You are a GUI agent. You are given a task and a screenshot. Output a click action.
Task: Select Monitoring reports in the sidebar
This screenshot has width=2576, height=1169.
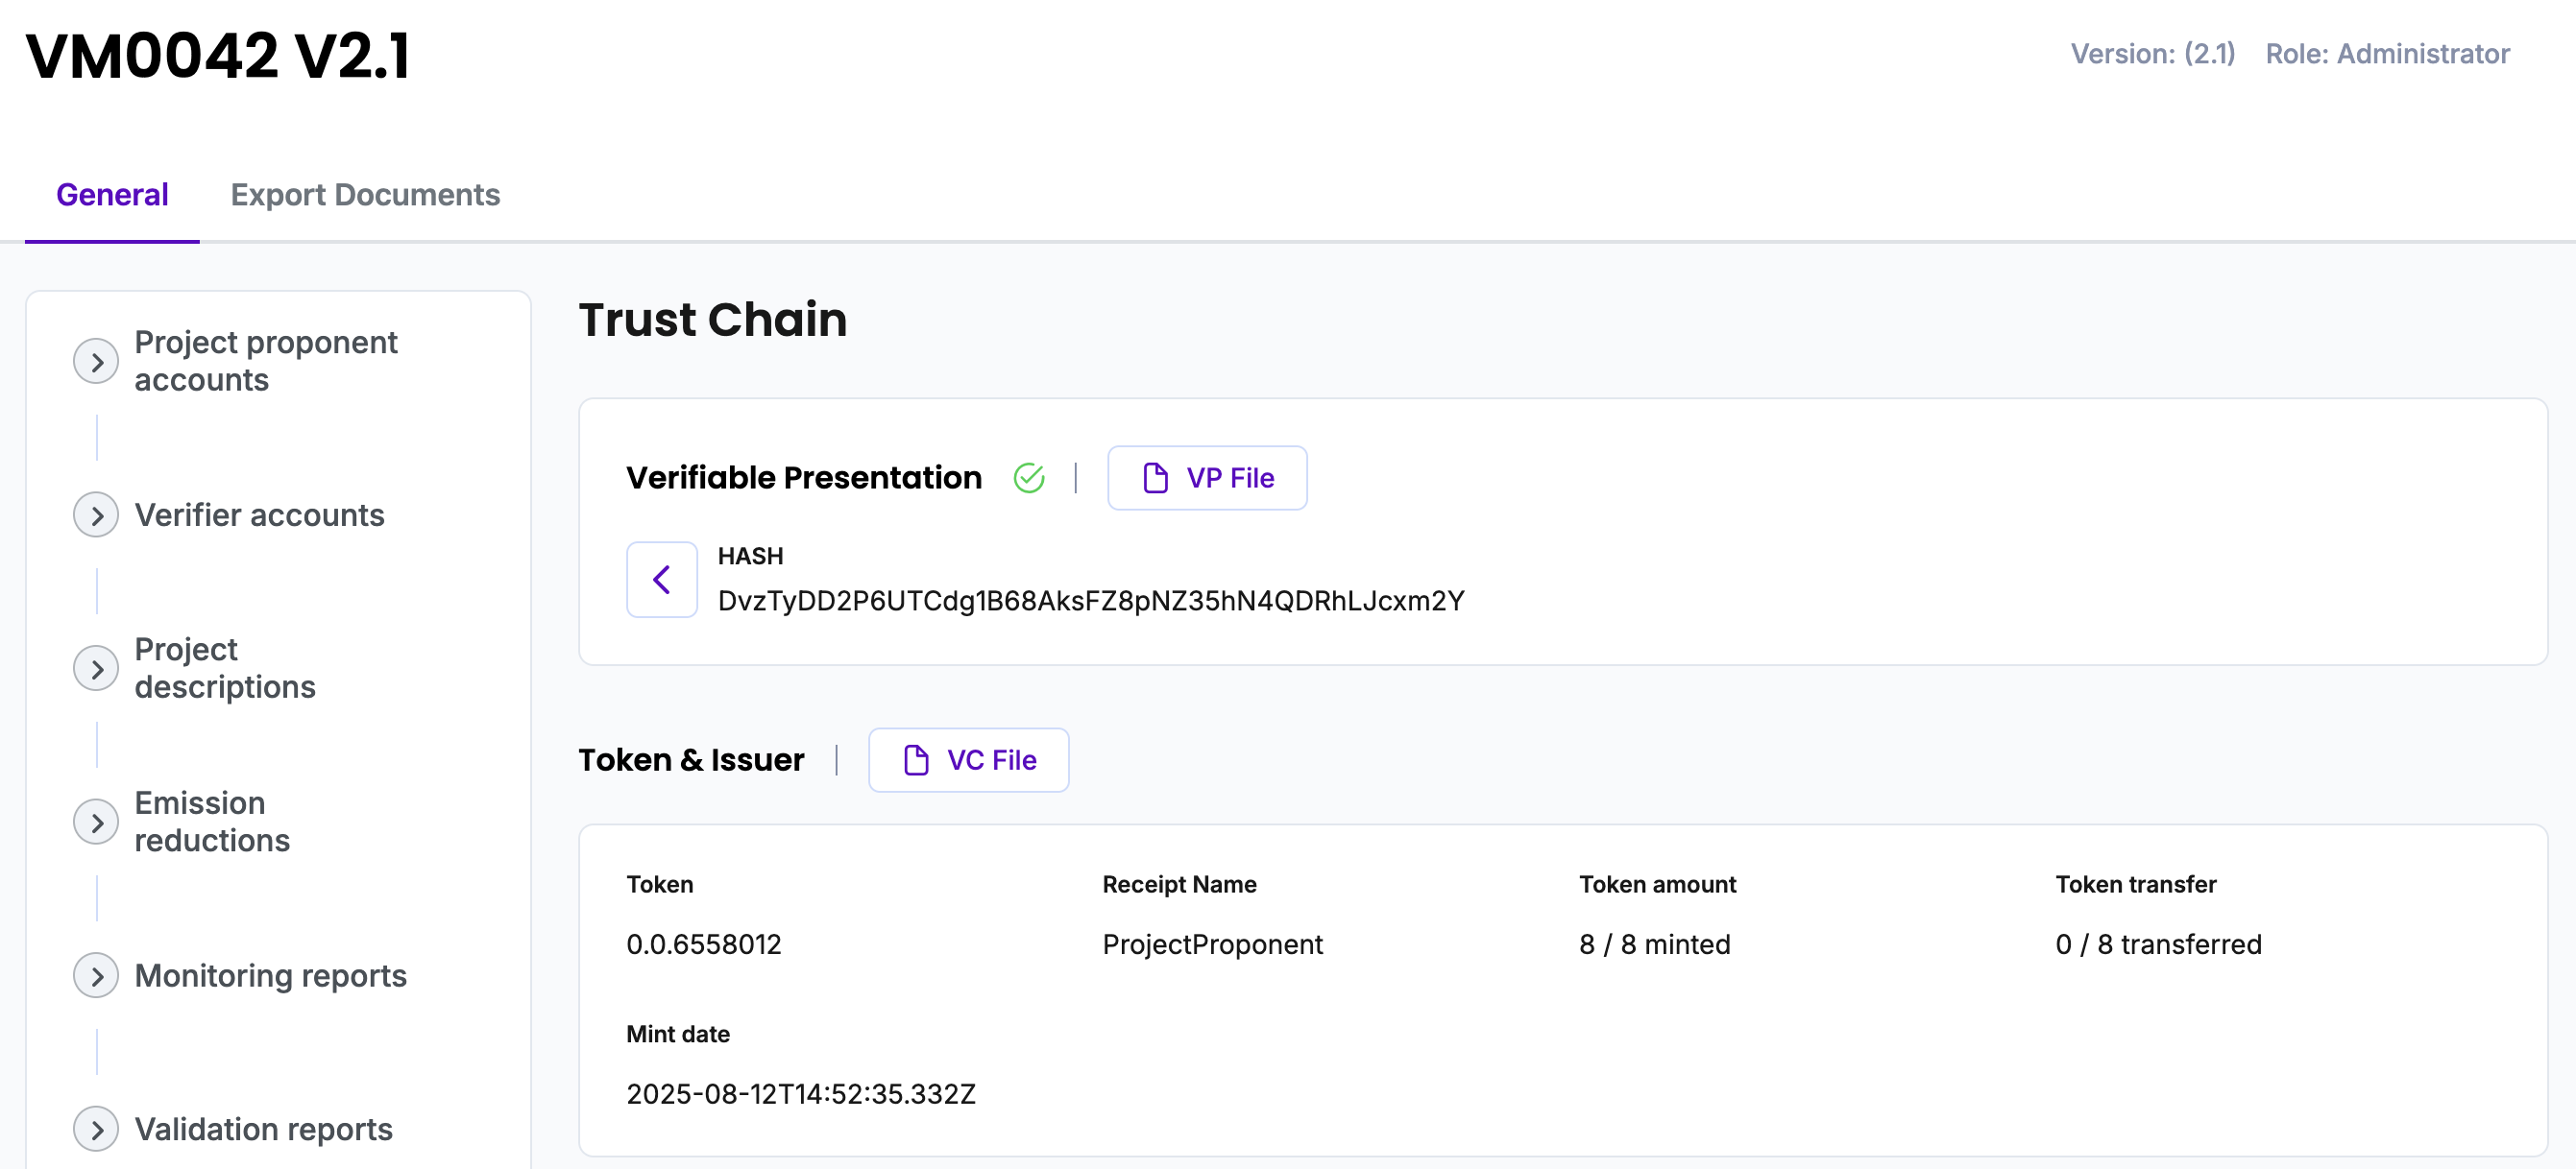coord(270,975)
